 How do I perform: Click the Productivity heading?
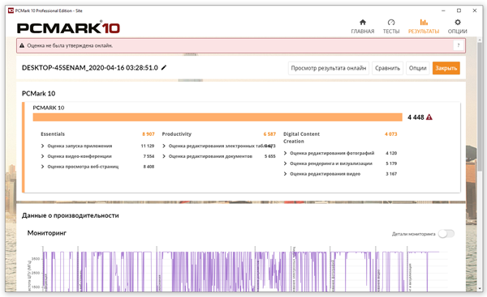(x=177, y=134)
